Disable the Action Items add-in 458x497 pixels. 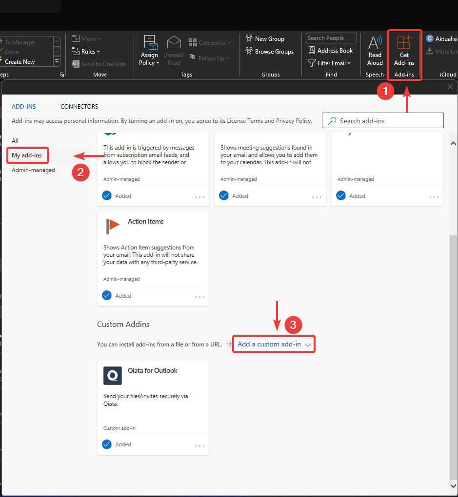coord(106,295)
